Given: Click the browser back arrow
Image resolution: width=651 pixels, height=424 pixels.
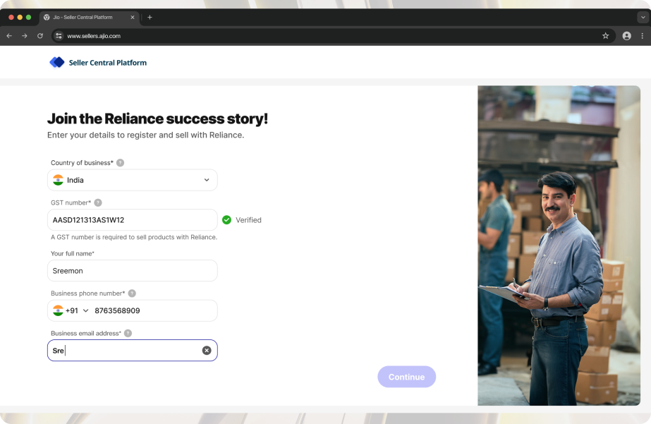Looking at the screenshot, I should pos(9,36).
